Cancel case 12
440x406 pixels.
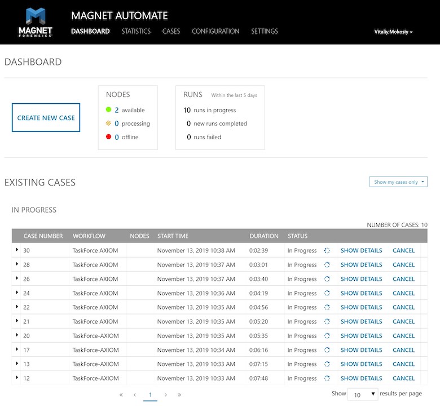(403, 378)
